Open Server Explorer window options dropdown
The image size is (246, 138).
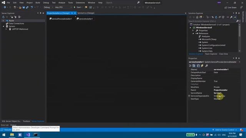pos(38,13)
